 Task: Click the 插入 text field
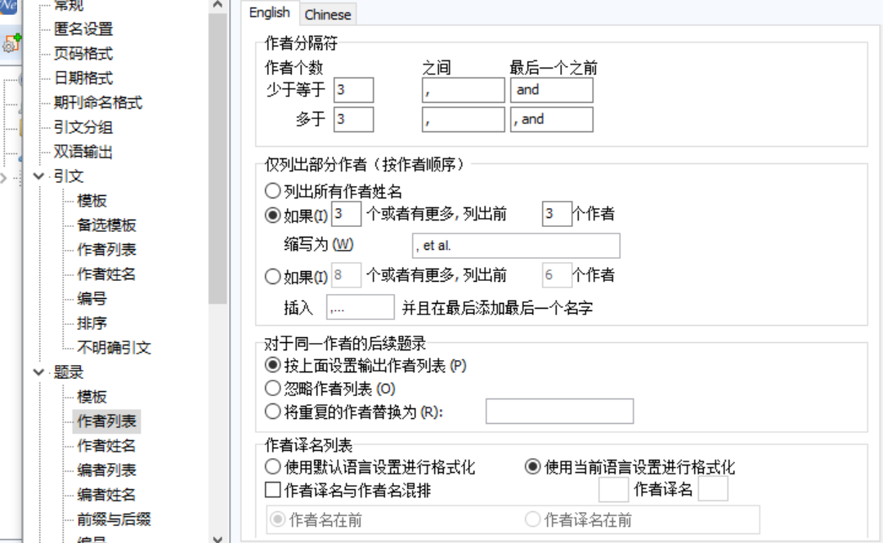(361, 307)
